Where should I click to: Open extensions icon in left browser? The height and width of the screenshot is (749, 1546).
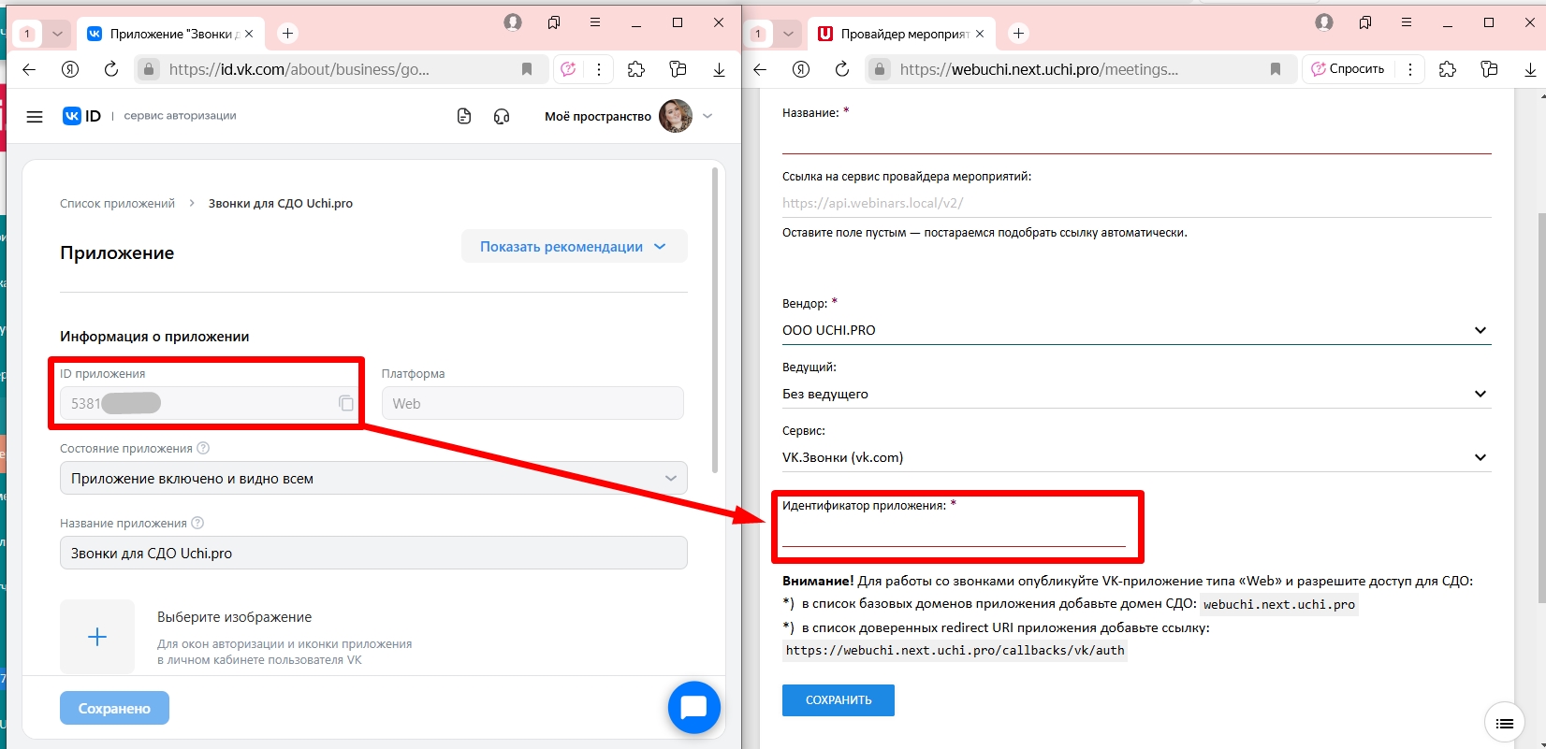click(636, 69)
